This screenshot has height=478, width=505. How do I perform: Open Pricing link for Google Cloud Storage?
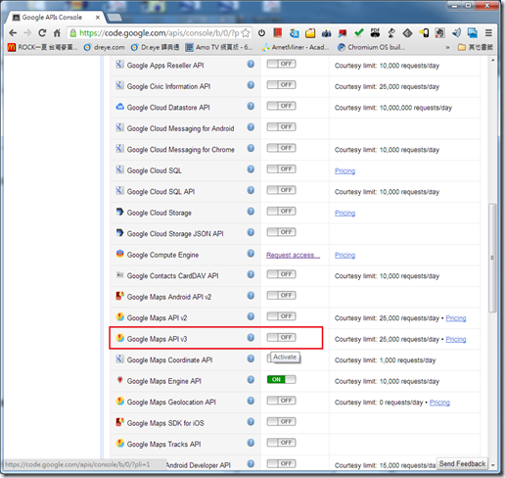344,214
